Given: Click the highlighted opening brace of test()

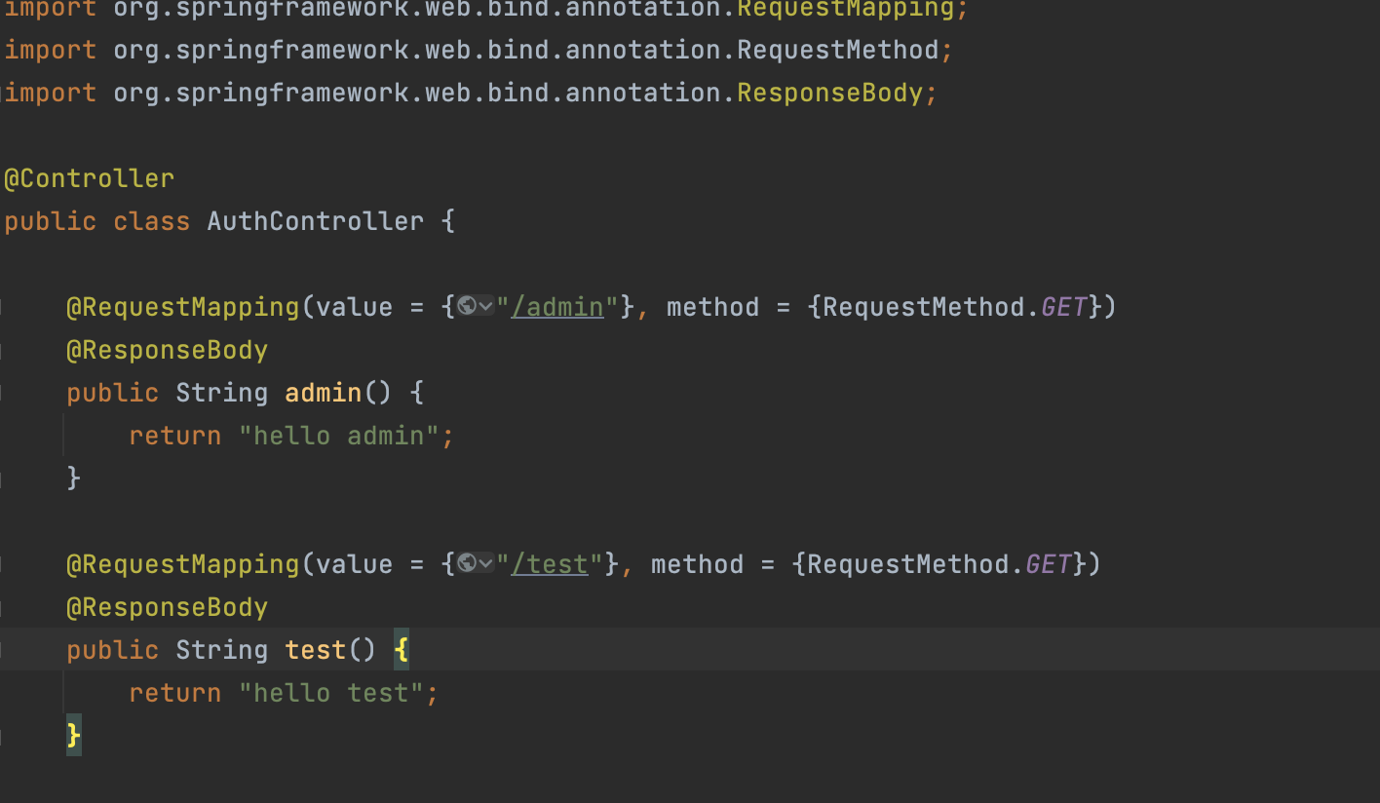Looking at the screenshot, I should coord(402,650).
